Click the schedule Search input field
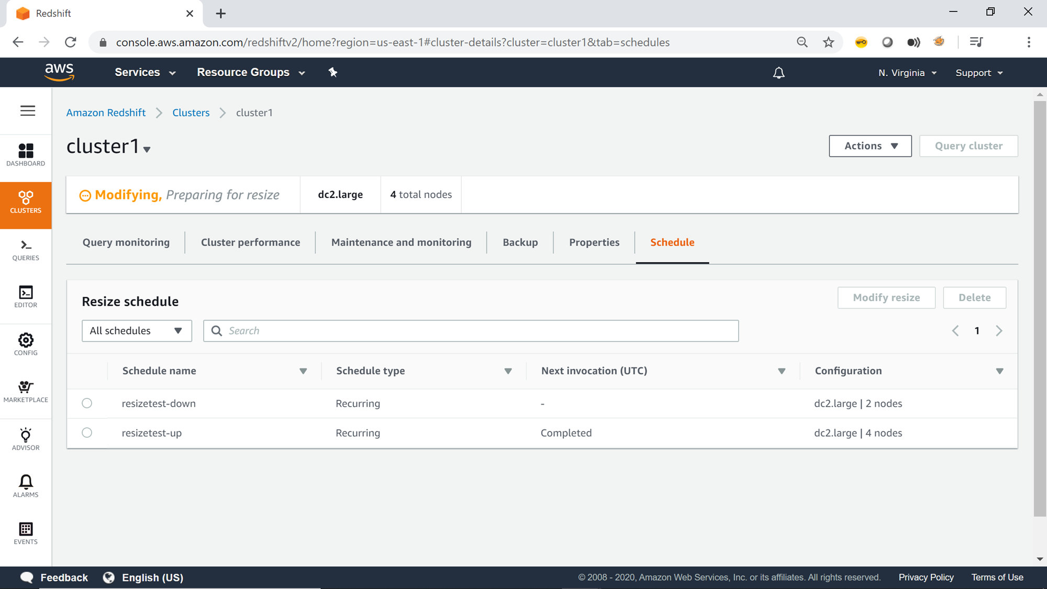The width and height of the screenshot is (1047, 589). tap(471, 331)
